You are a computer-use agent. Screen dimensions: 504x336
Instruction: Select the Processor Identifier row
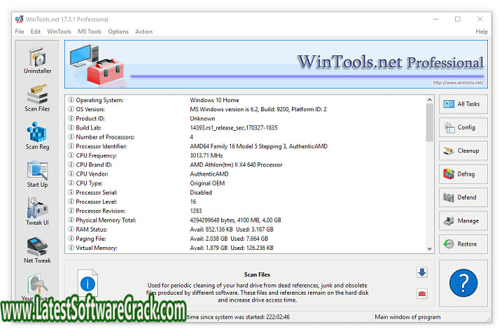point(246,146)
